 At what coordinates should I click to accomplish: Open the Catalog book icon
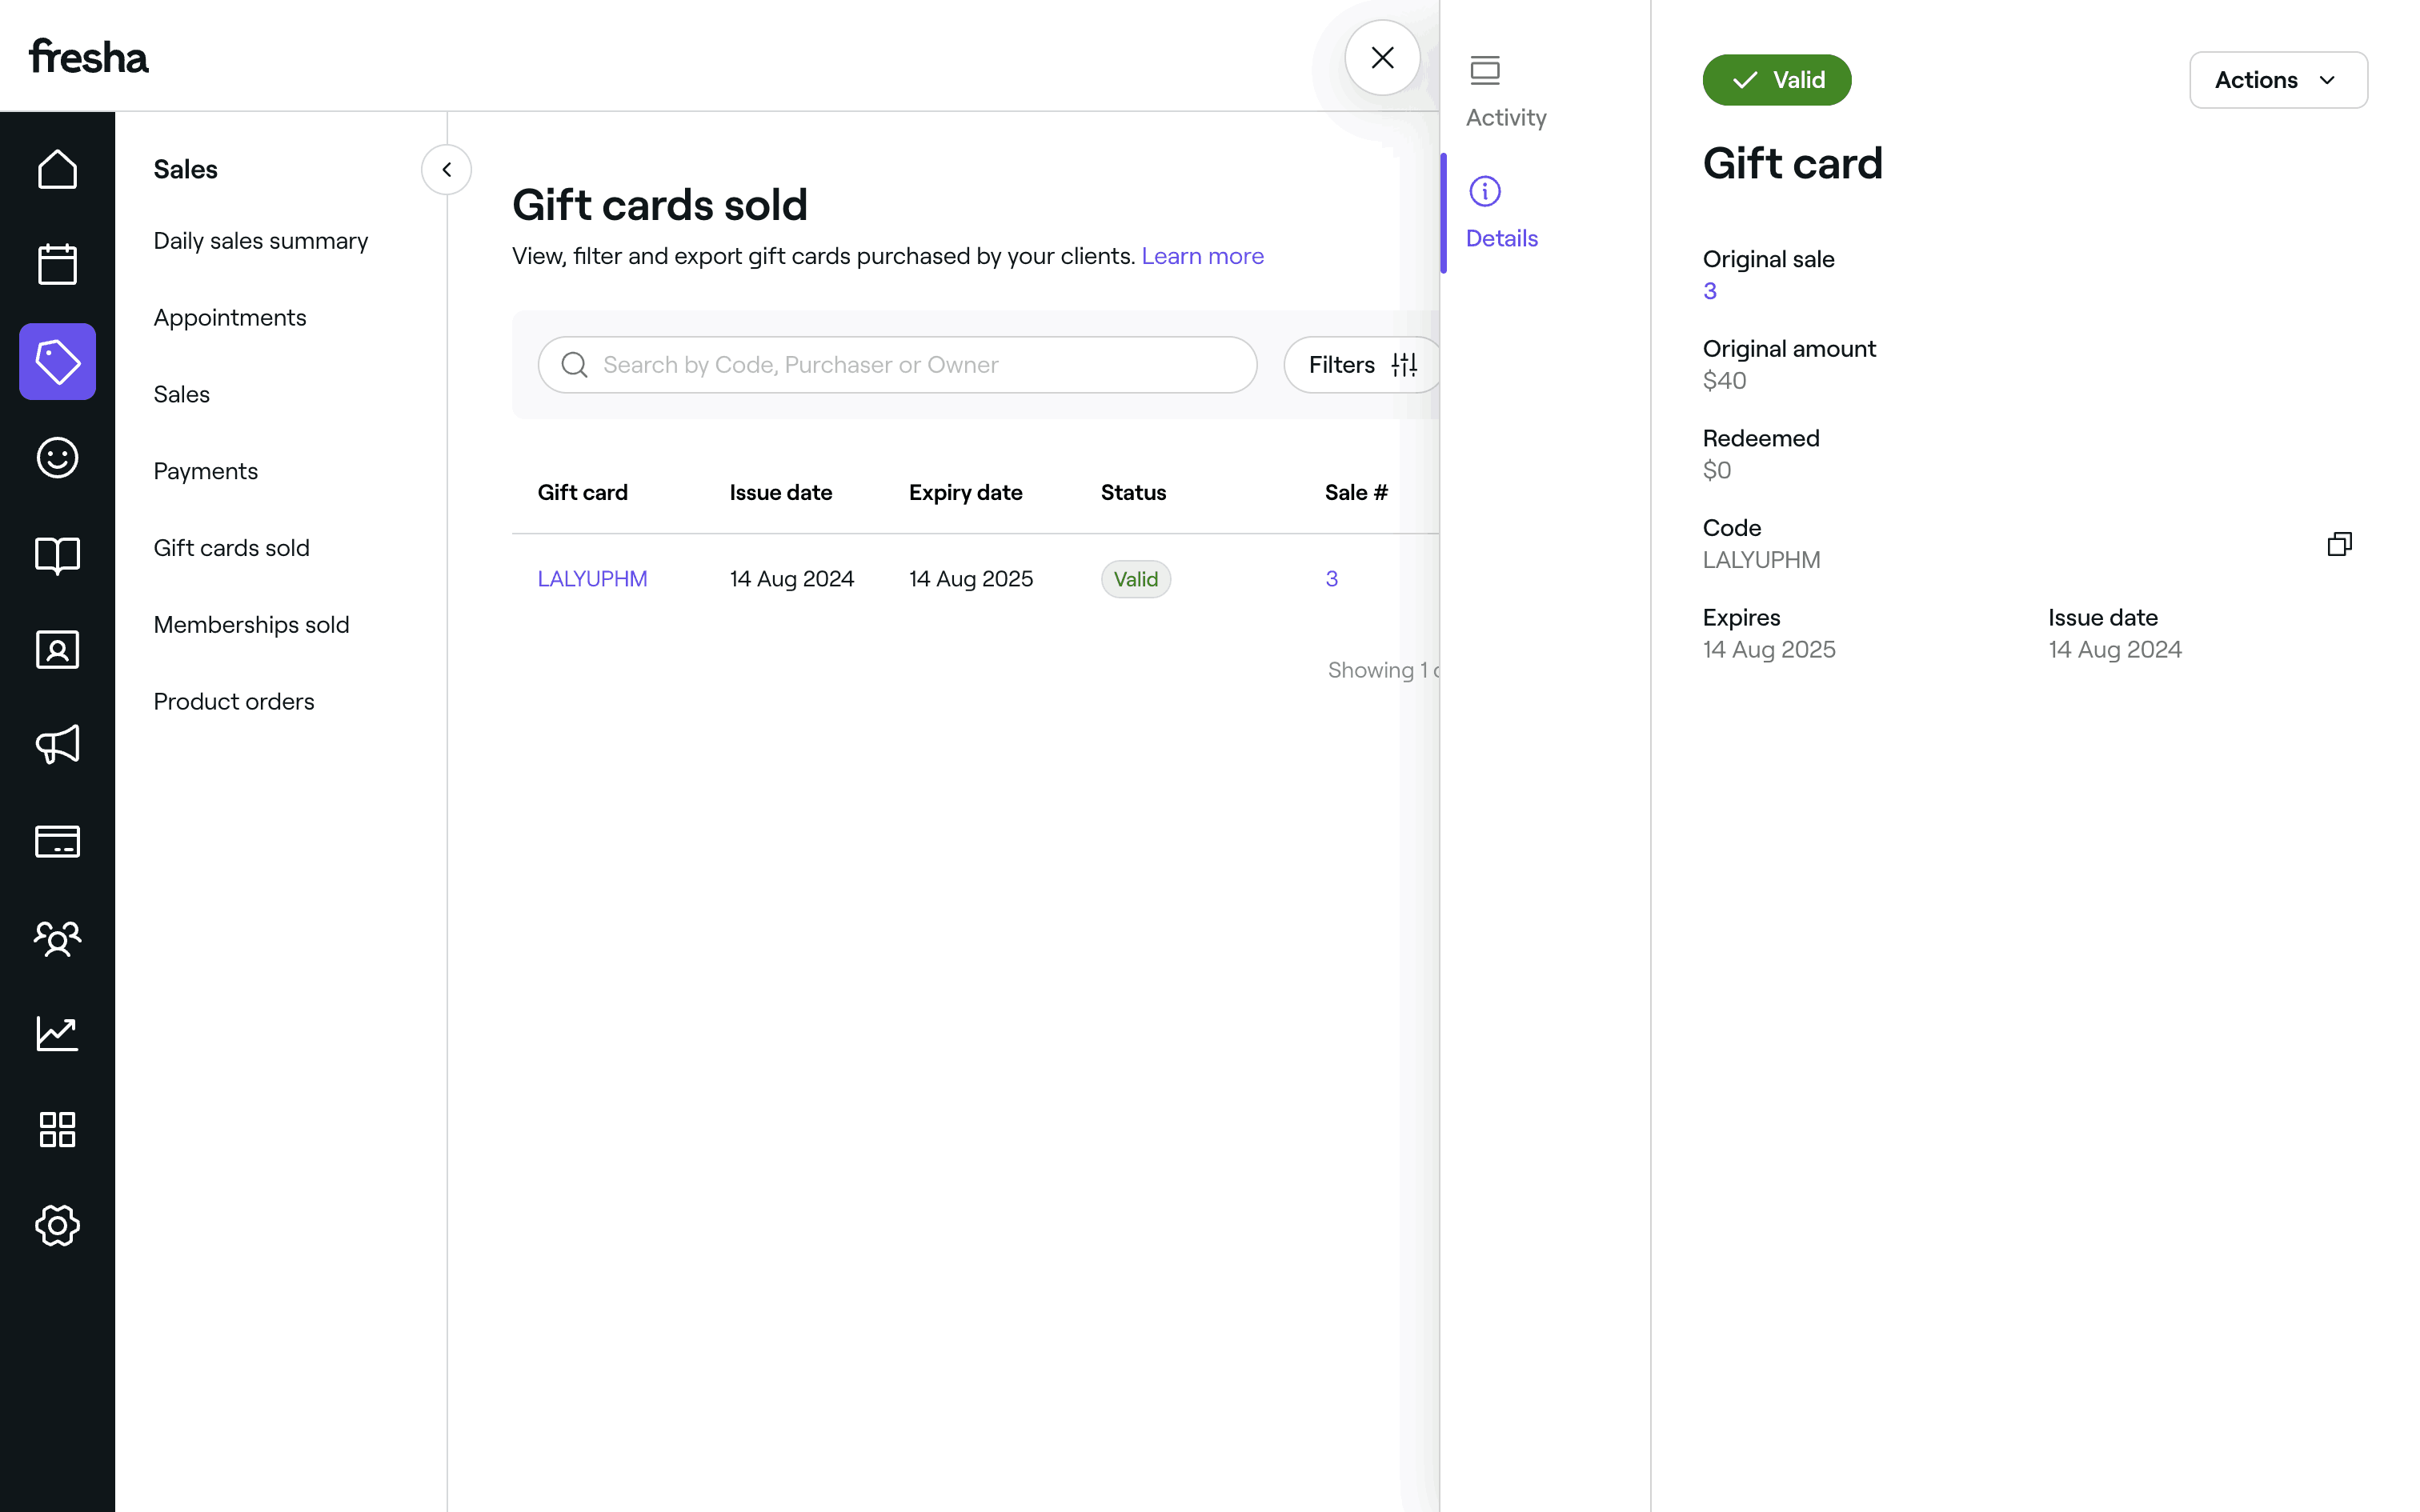(57, 554)
